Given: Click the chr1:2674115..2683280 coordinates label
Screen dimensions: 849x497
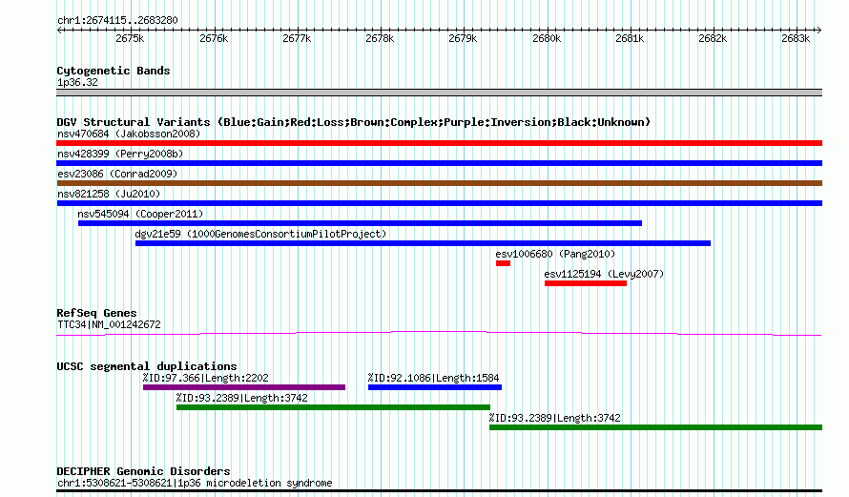Looking at the screenshot, I should (x=117, y=20).
